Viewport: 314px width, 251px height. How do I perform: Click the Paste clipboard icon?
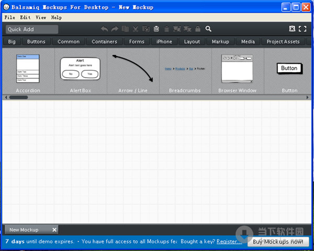pos(156,29)
